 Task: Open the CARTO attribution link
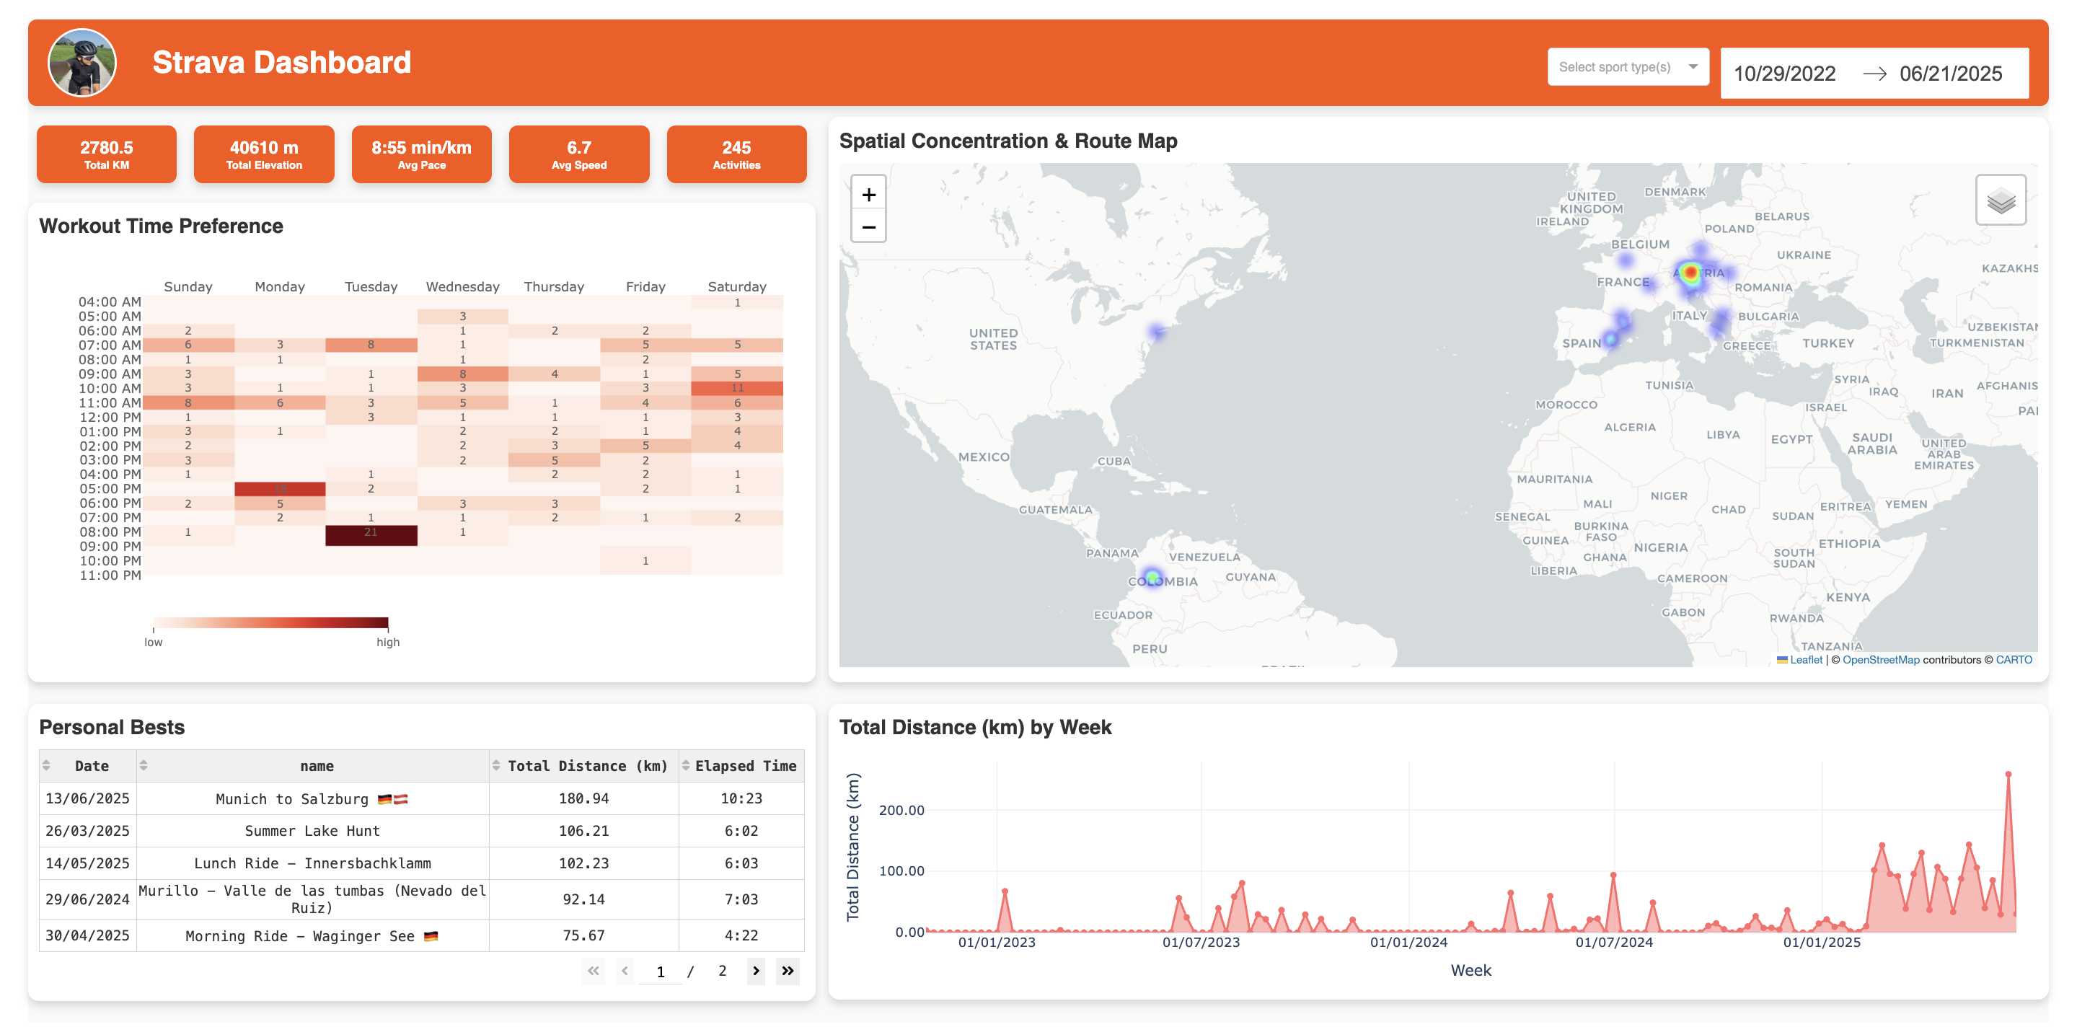coord(2014,659)
